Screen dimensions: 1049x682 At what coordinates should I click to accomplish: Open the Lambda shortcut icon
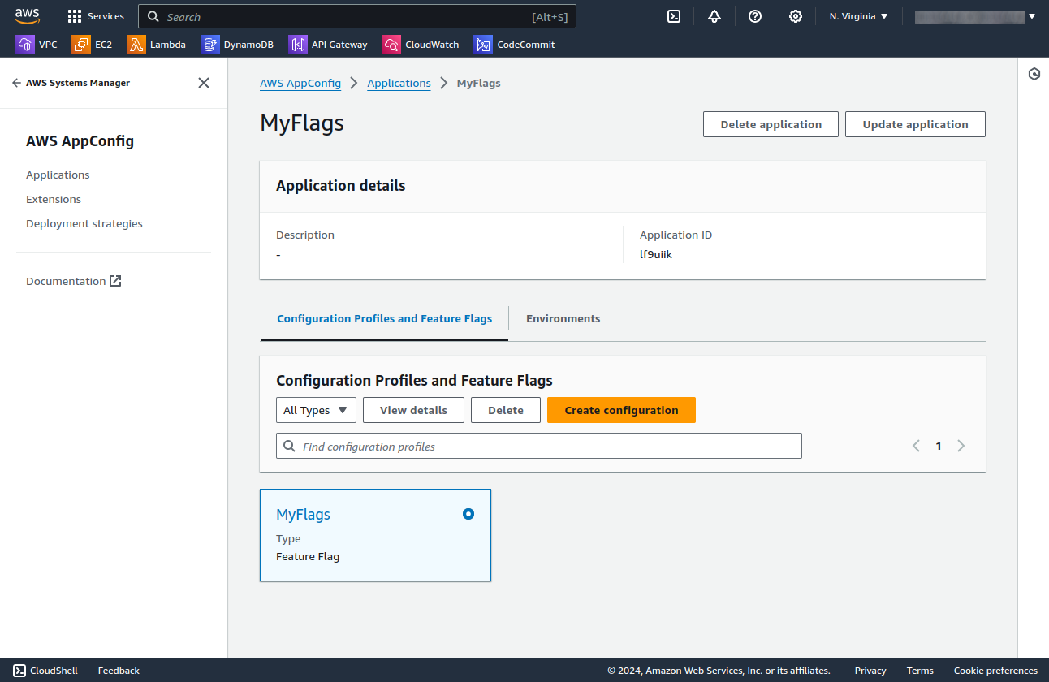pyautogui.click(x=136, y=45)
